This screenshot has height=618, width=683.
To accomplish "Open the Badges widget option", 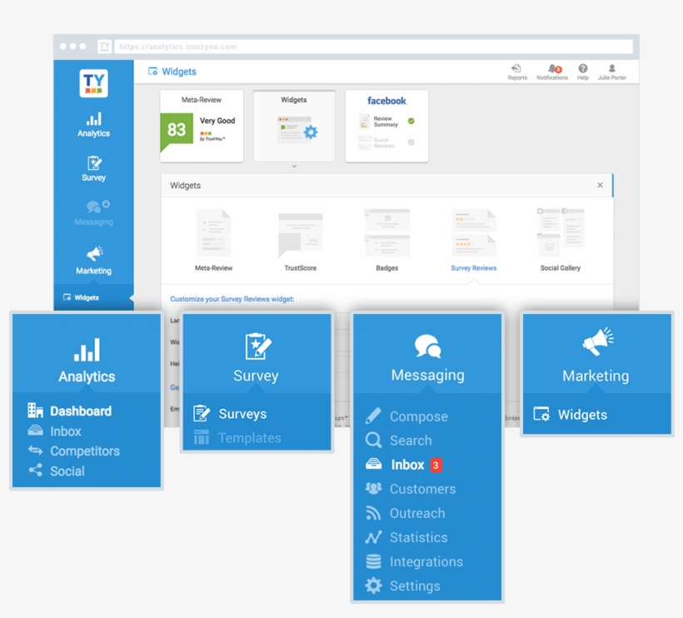I will point(386,239).
